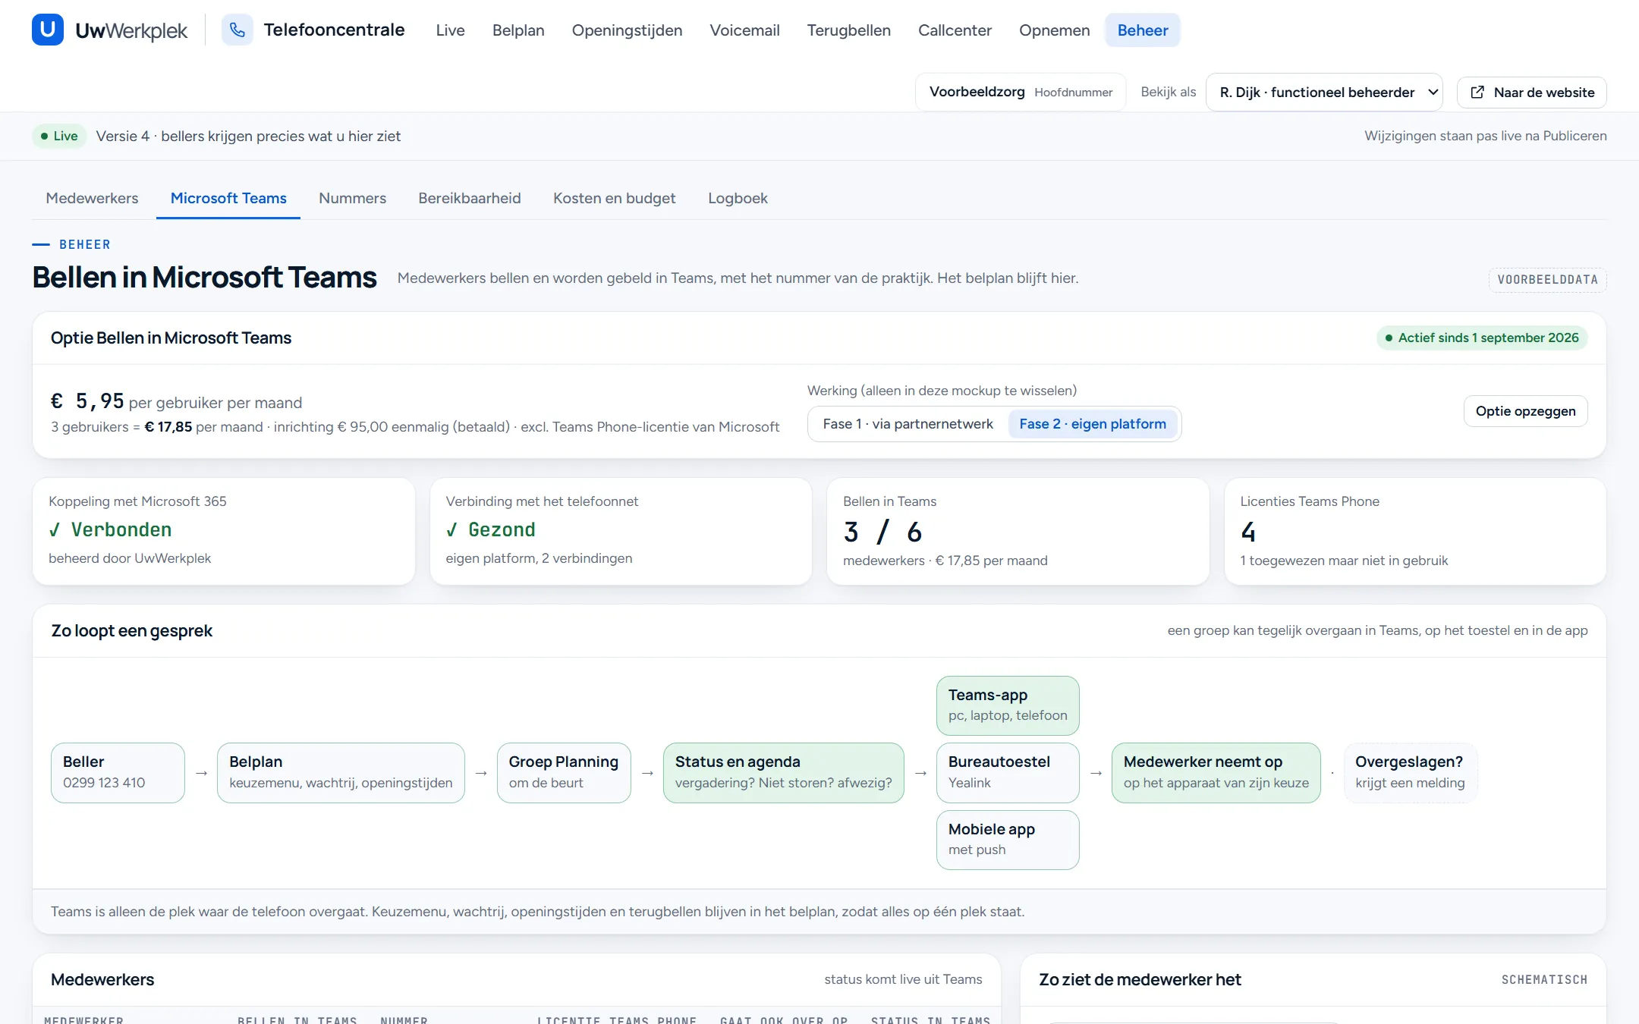Click the Licenties Teams Phone card

pyautogui.click(x=1415, y=531)
